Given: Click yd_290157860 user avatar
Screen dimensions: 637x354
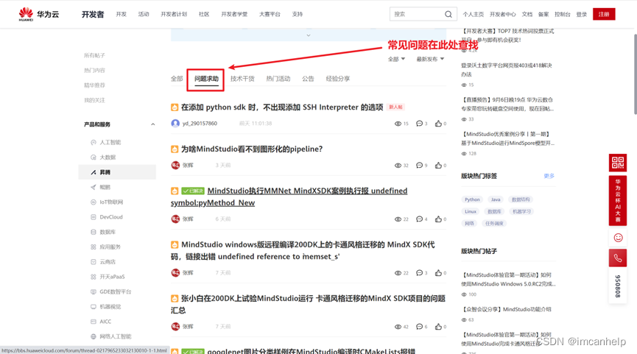Looking at the screenshot, I should coord(175,124).
